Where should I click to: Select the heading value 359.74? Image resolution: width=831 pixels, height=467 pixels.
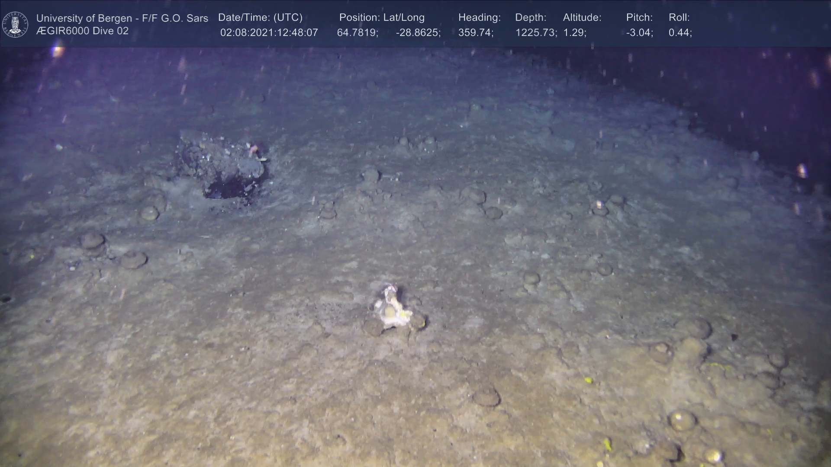[x=476, y=33]
